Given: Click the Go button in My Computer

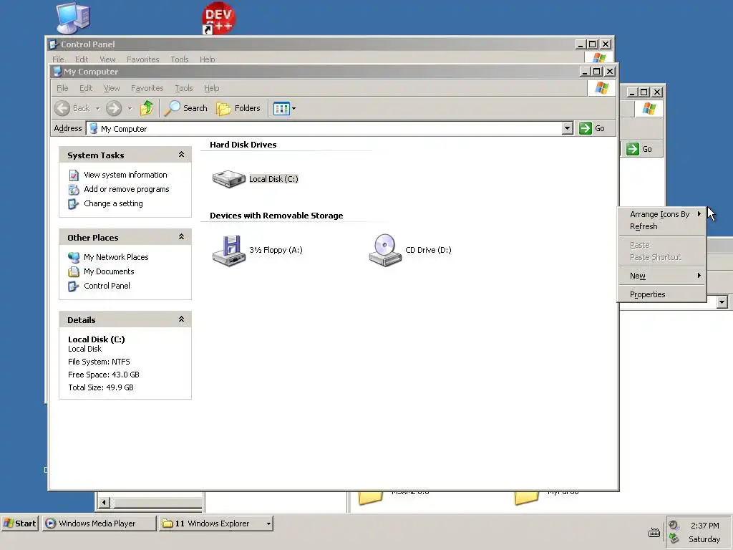Looking at the screenshot, I should click(592, 128).
